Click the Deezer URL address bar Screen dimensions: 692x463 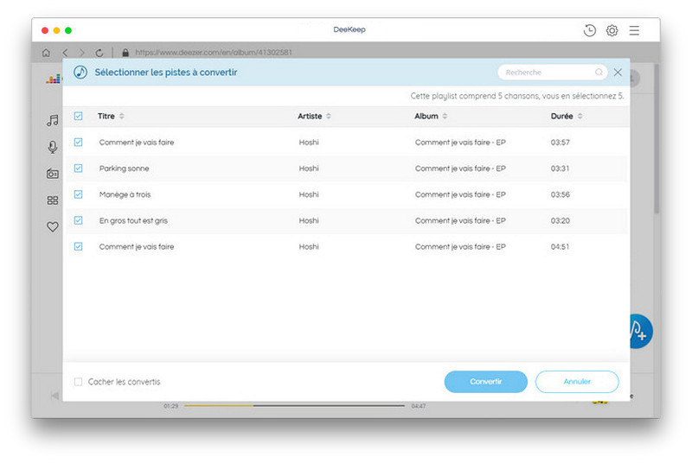coord(214,53)
